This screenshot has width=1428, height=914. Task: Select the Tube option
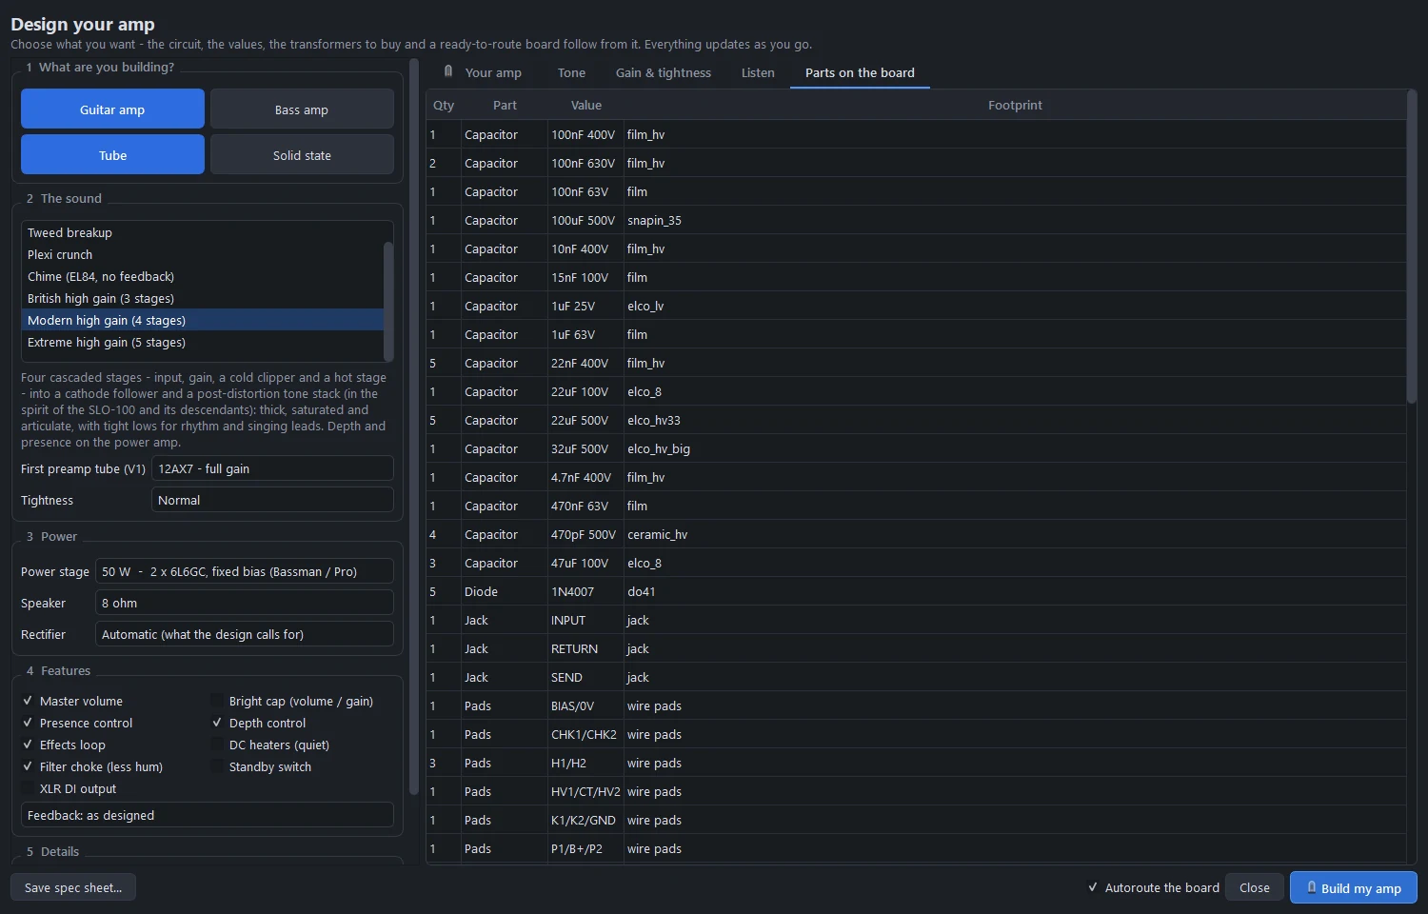[112, 154]
